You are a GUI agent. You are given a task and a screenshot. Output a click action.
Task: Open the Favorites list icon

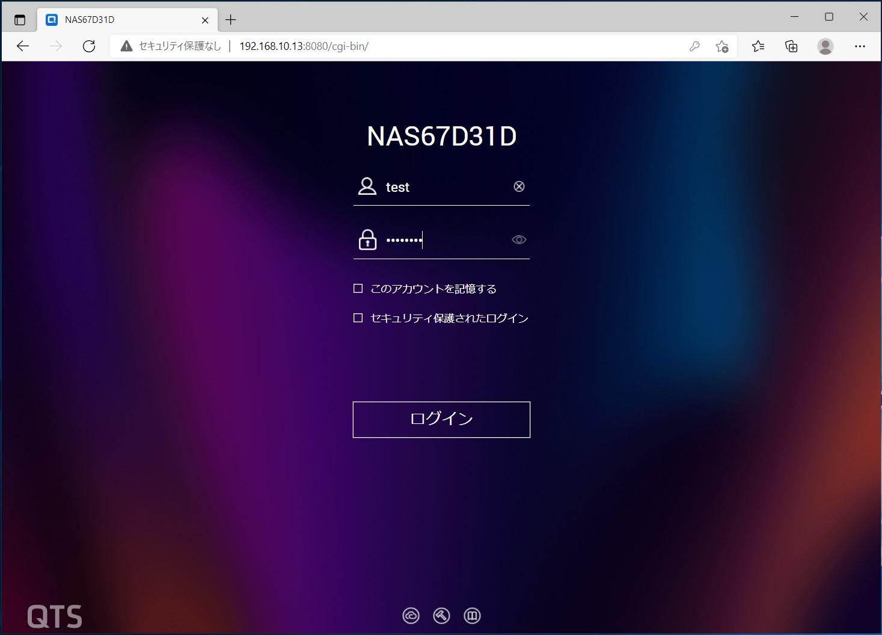758,46
